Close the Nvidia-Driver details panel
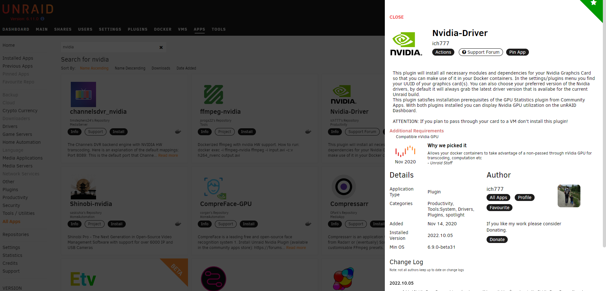 point(397,17)
